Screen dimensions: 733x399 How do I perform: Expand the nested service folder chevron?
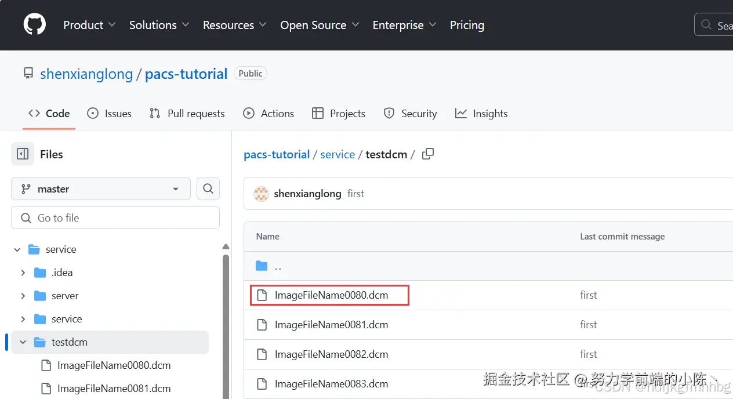23,319
